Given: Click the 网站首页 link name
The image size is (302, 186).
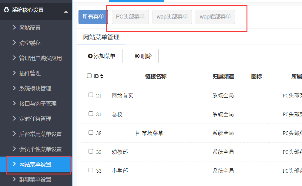Looking at the screenshot, I should (122, 96).
